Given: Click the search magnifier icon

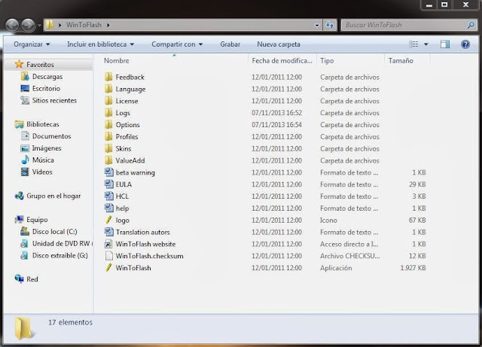Looking at the screenshot, I should [470, 25].
